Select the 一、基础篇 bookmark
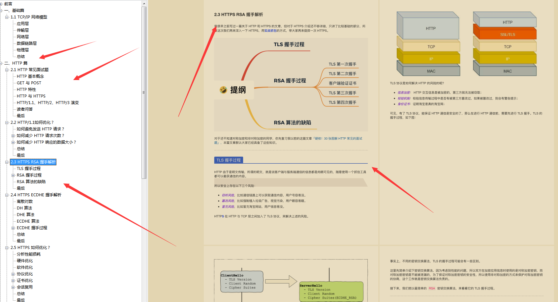The width and height of the screenshot is (558, 302). click(x=14, y=11)
